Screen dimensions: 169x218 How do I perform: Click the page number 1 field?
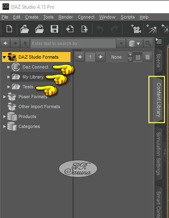90,57
